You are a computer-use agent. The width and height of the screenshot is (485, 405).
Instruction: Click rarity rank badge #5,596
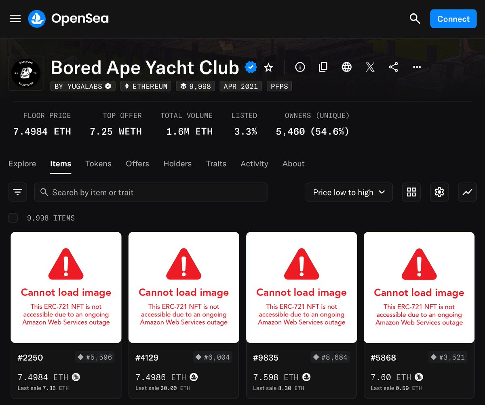coord(95,357)
